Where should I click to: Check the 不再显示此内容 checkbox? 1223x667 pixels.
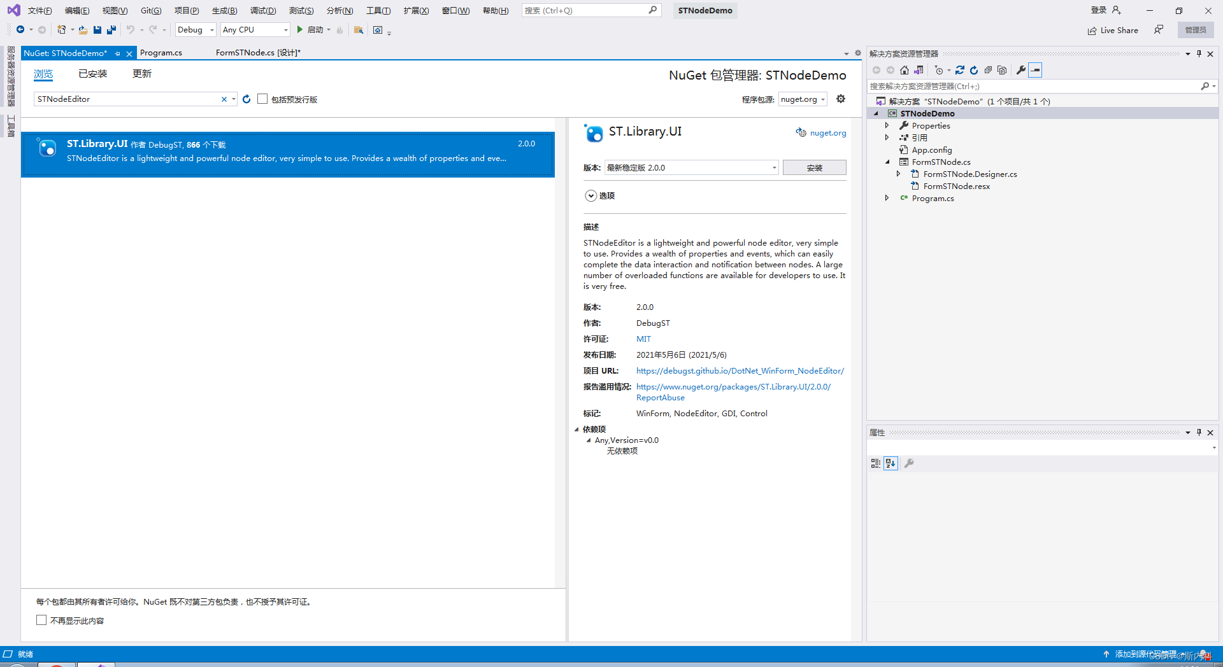(41, 620)
